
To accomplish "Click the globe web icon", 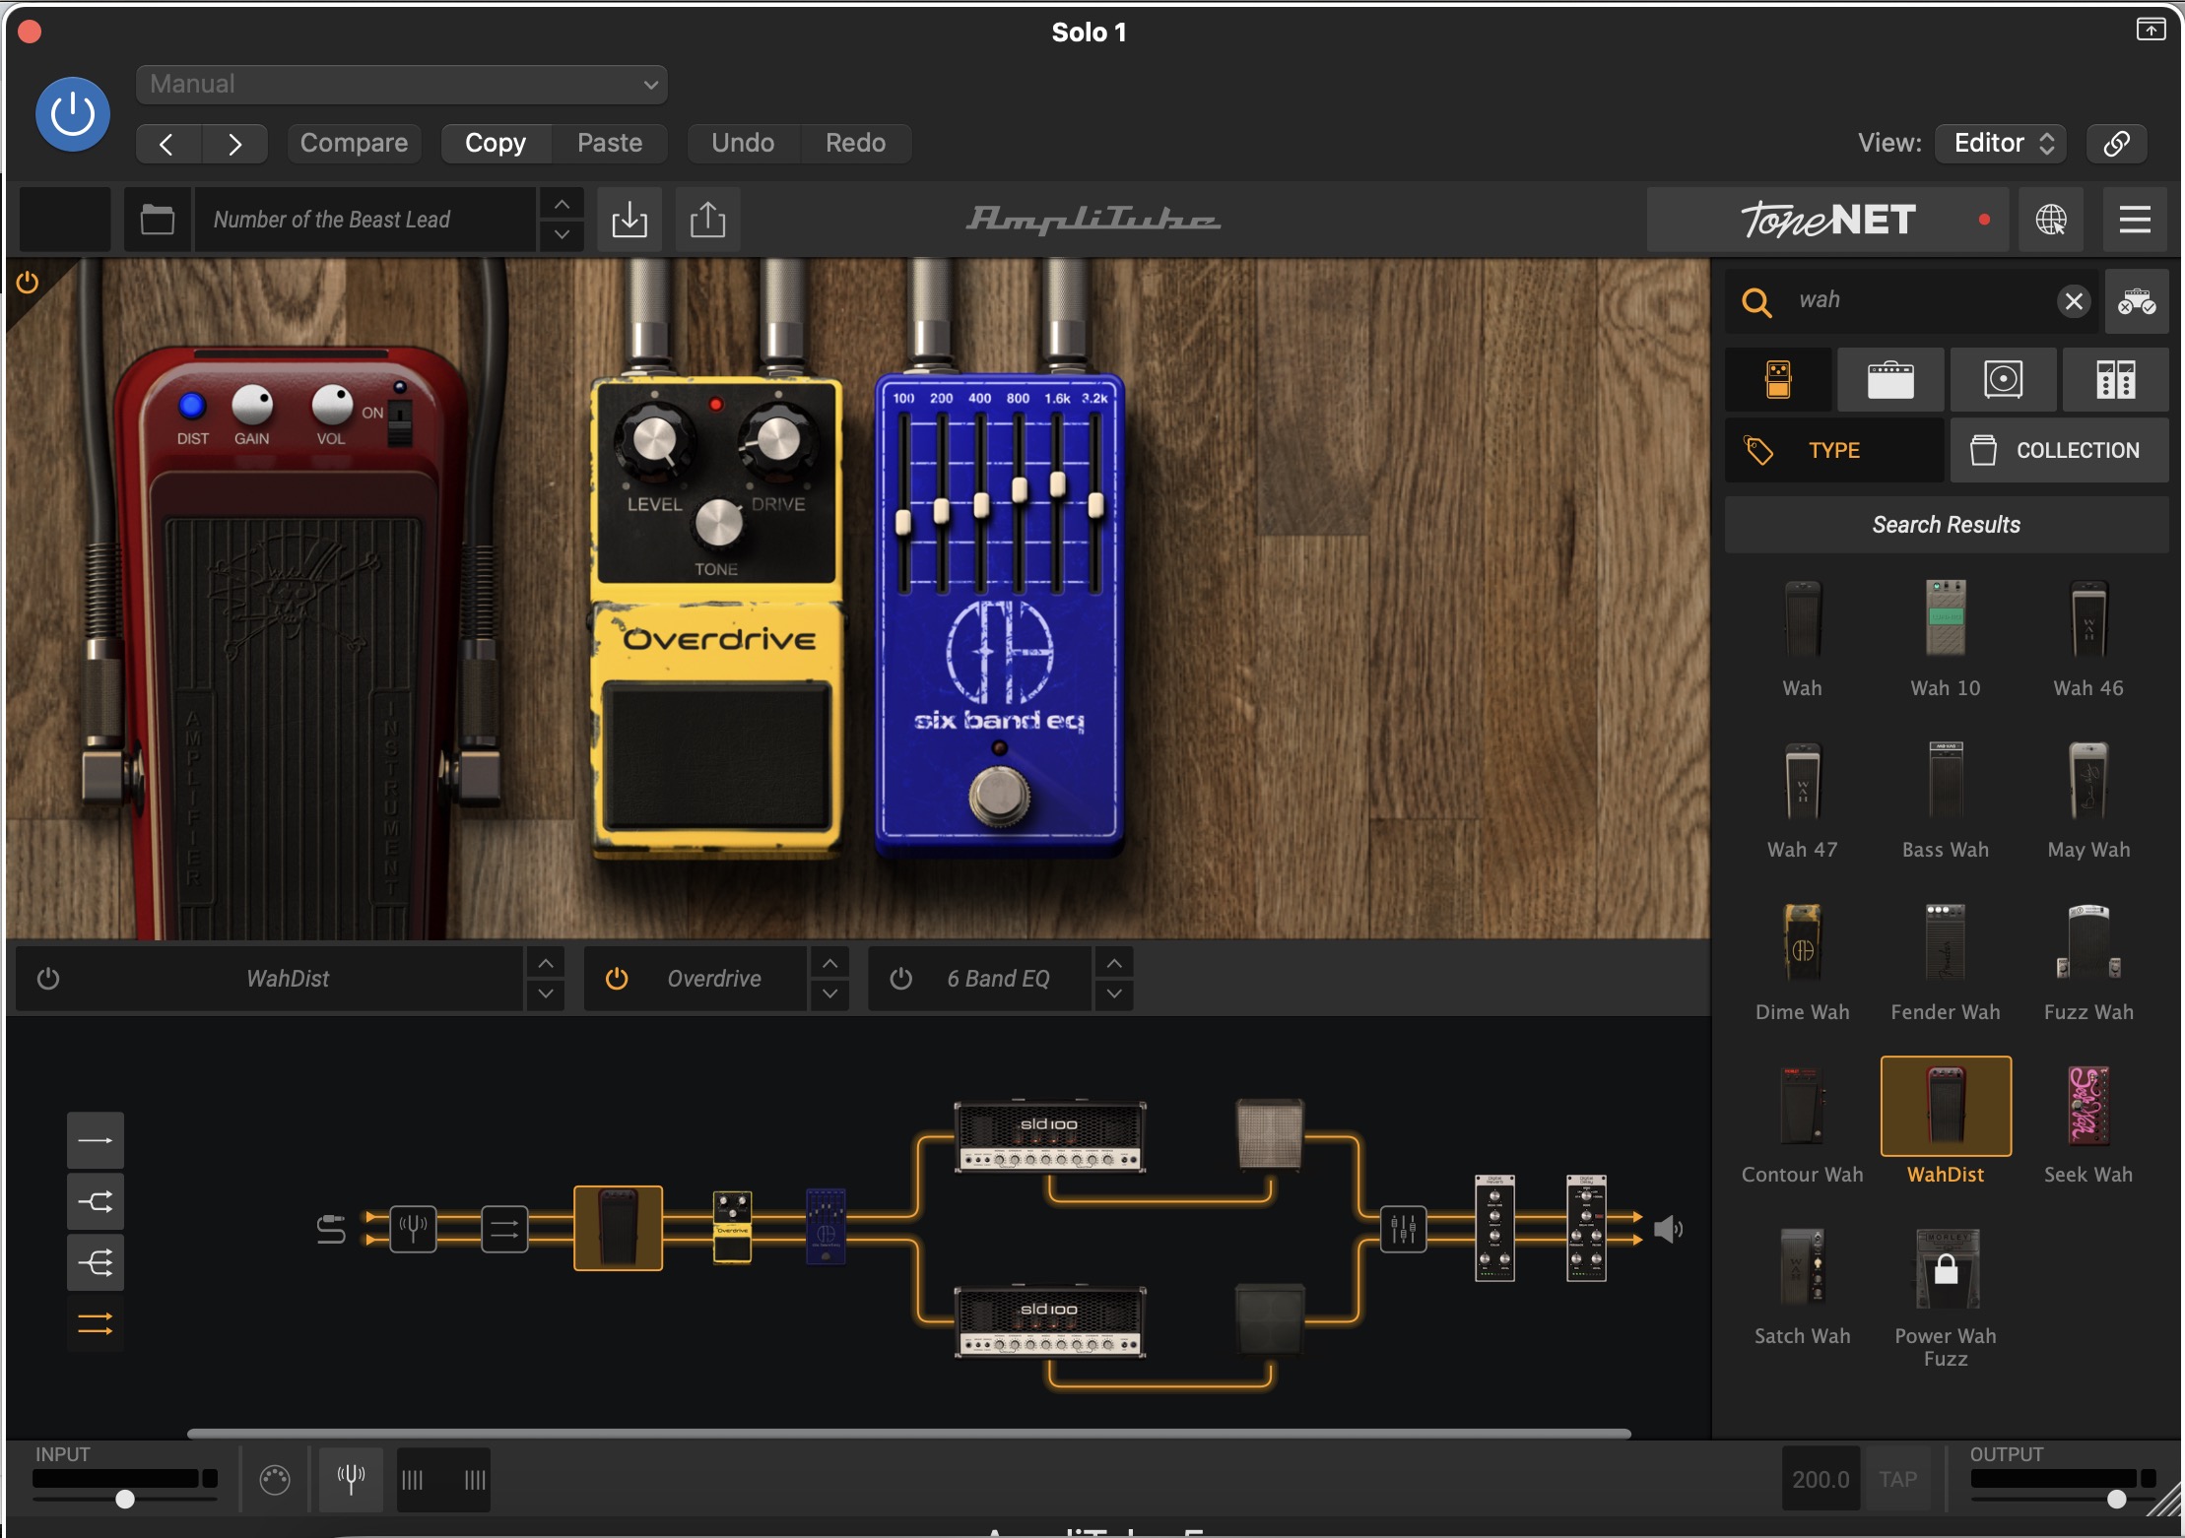I will [2051, 220].
